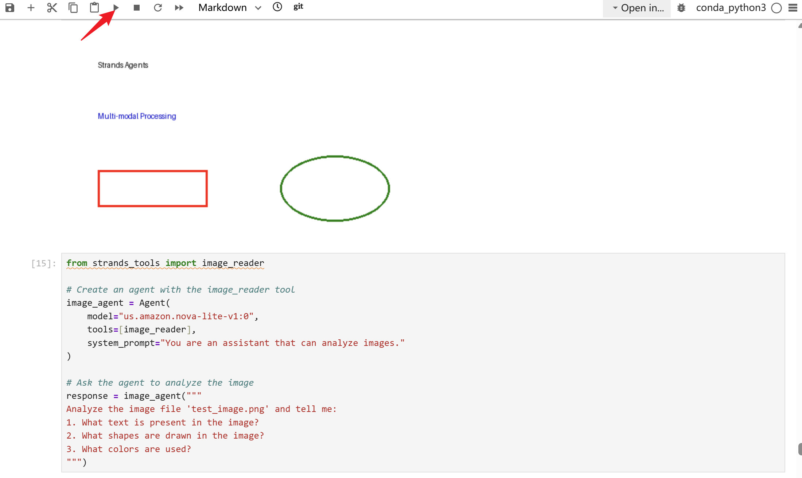This screenshot has height=478, width=802.
Task: Click the green ellipse in output image
Action: 335,189
